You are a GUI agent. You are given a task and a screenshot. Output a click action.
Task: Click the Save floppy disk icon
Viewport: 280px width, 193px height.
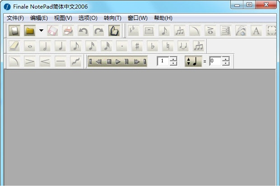click(53, 31)
